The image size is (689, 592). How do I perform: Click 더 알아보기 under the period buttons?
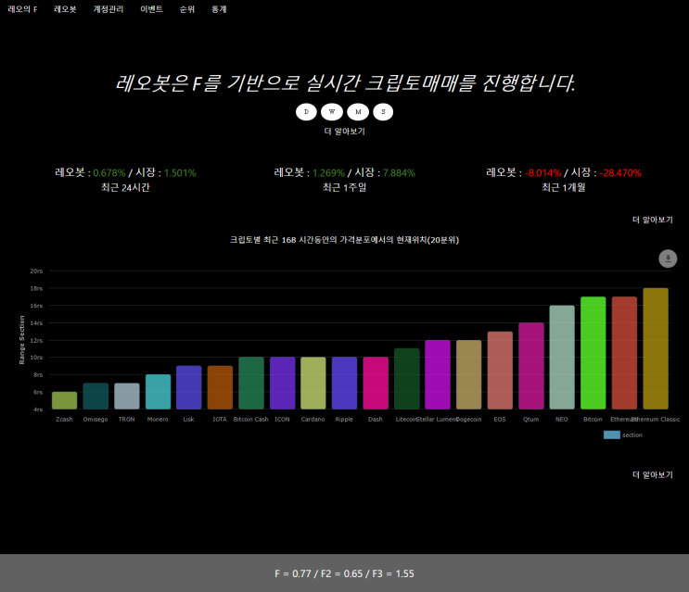[x=345, y=132]
